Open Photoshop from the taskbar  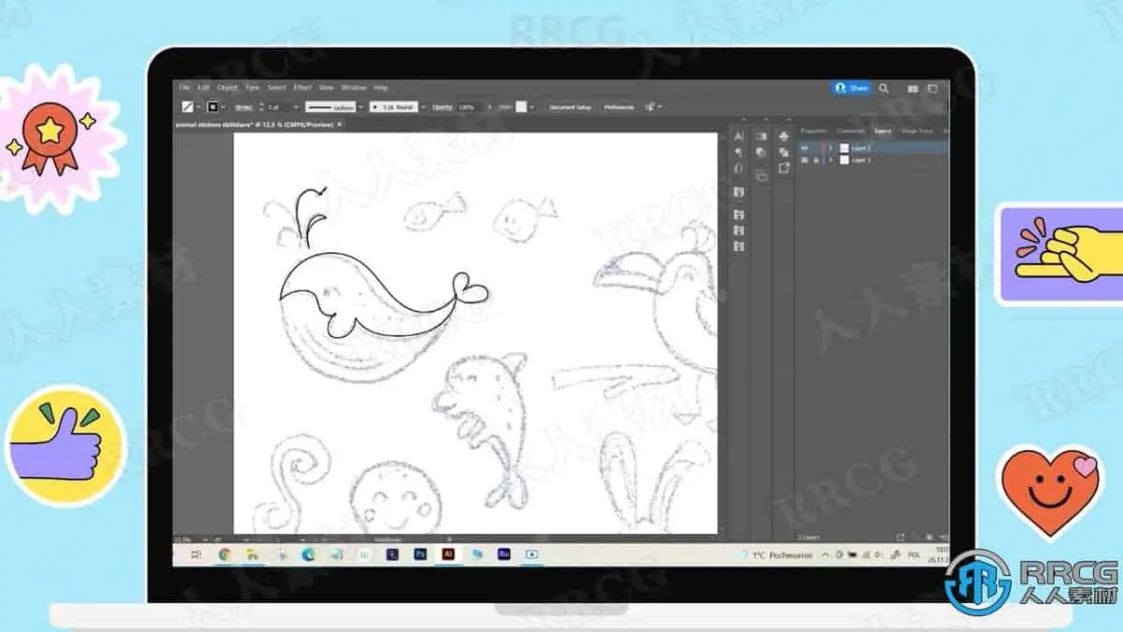(x=420, y=554)
